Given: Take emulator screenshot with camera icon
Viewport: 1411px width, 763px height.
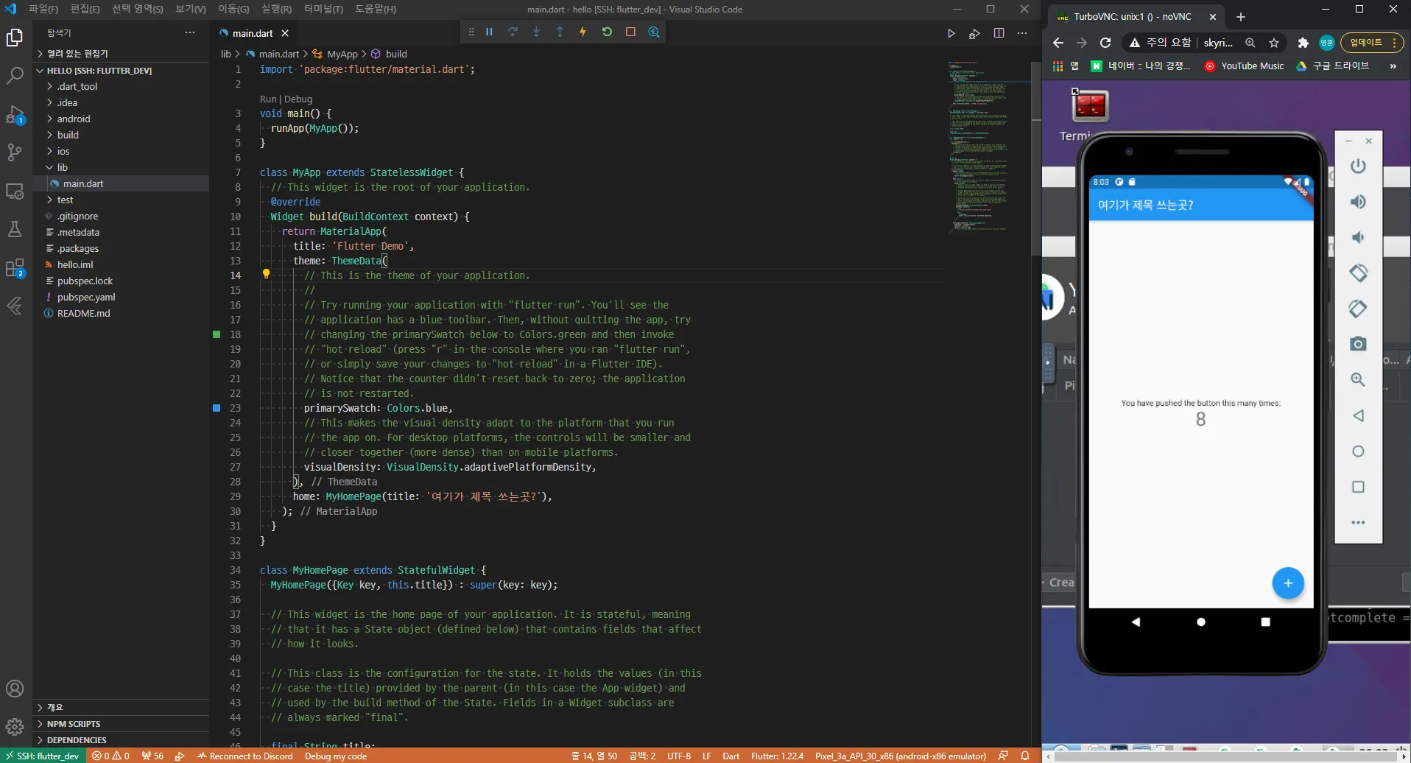Looking at the screenshot, I should pyautogui.click(x=1358, y=344).
